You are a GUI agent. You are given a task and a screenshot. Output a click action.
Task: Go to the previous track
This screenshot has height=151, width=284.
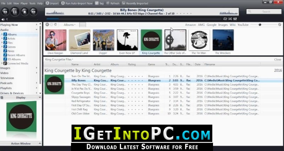5,12
